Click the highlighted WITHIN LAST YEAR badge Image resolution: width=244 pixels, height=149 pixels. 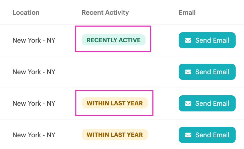115,103
